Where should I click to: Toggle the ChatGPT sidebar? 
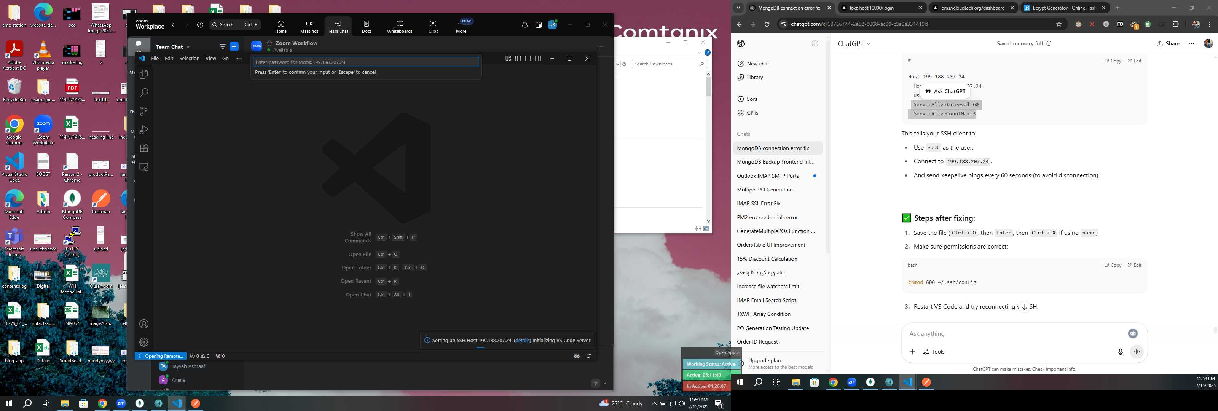[815, 43]
